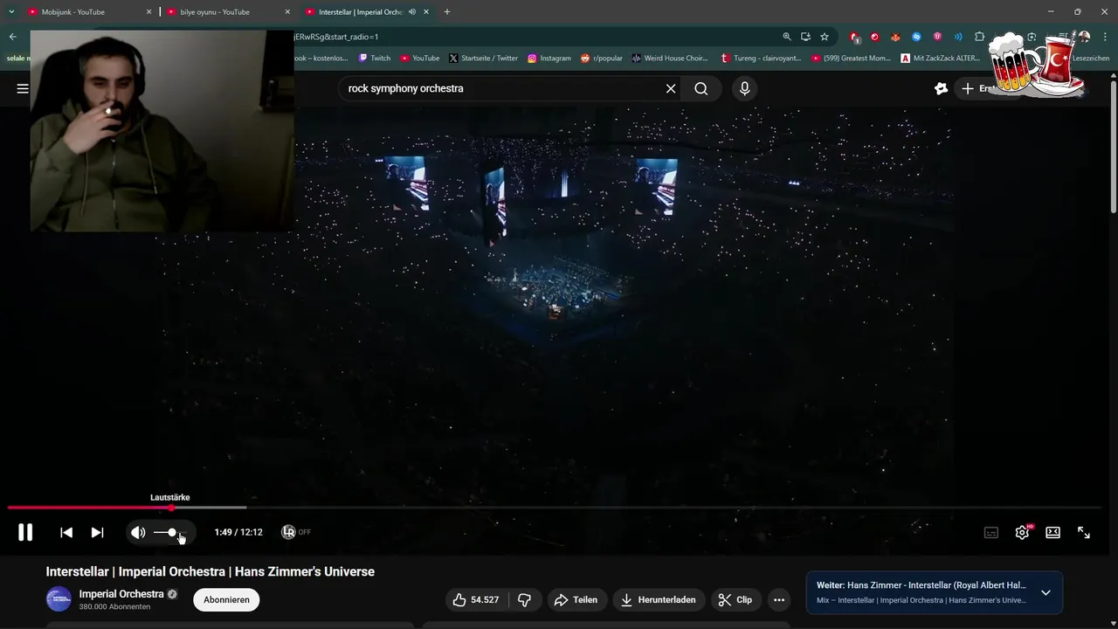The image size is (1118, 629).
Task: Install the app via address bar icon
Action: 805,37
